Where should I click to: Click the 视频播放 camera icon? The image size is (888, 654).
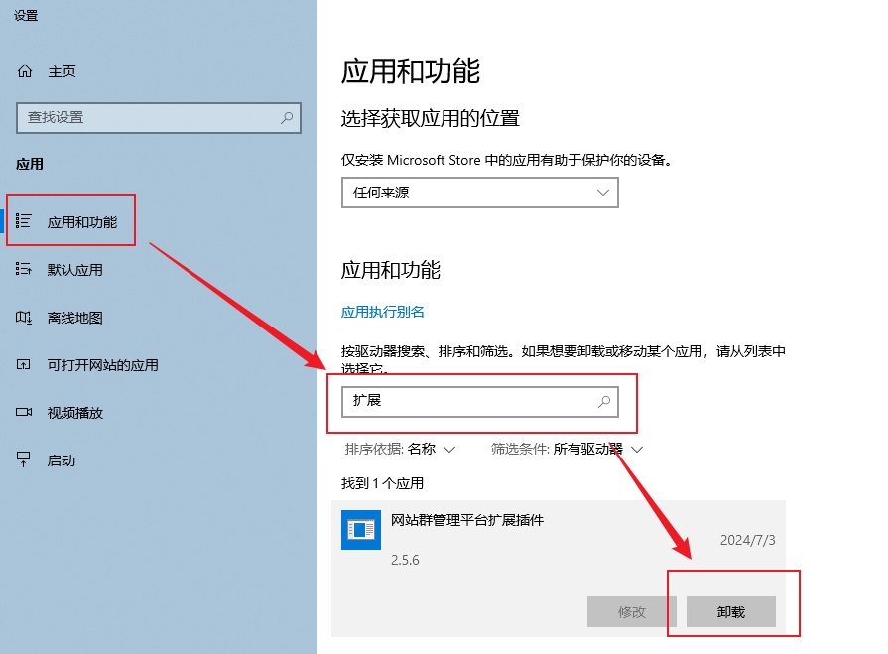click(x=23, y=412)
